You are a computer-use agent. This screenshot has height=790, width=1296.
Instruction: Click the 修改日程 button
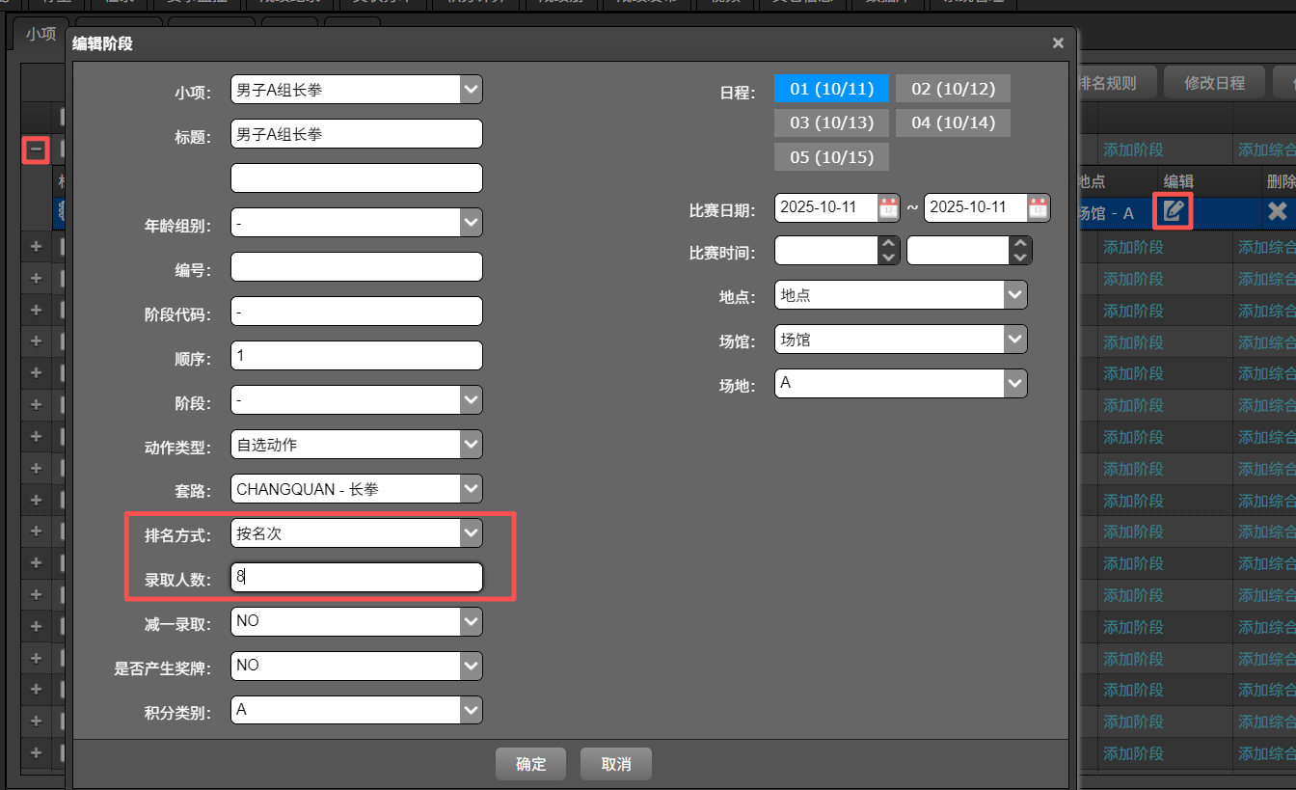(1214, 83)
